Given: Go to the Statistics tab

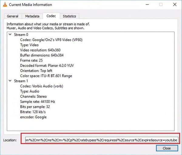Looking at the screenshot, I should pyautogui.click(x=69, y=16).
